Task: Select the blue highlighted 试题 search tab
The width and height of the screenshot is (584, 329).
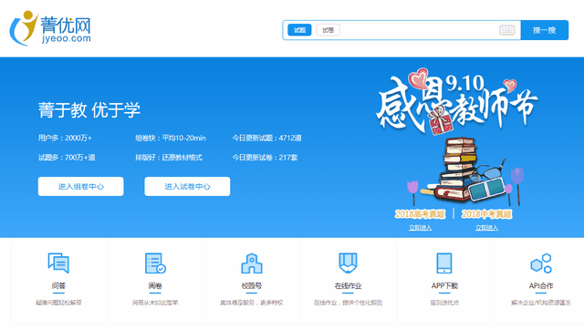Action: tap(299, 30)
